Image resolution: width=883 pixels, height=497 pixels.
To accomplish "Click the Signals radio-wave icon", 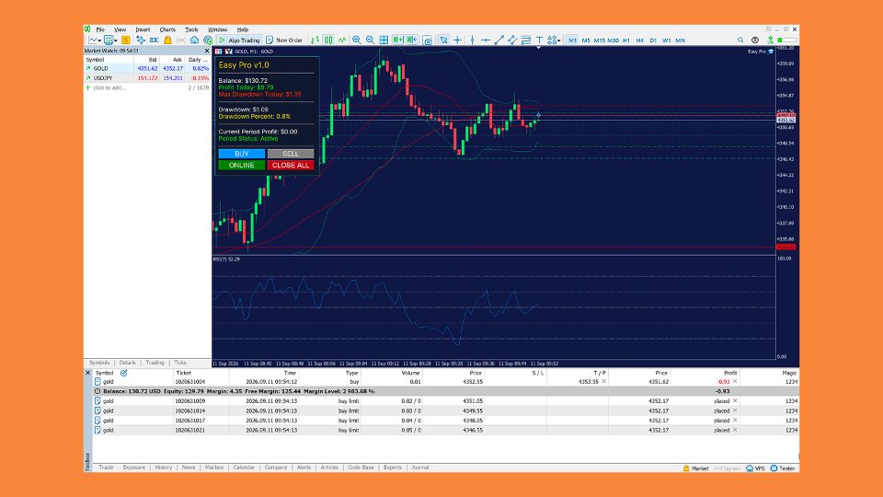I will click(181, 40).
